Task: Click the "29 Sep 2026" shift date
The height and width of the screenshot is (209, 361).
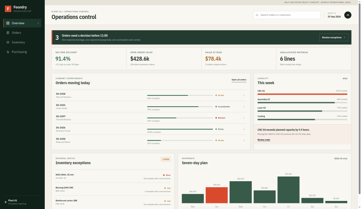Action: (x=334, y=17)
